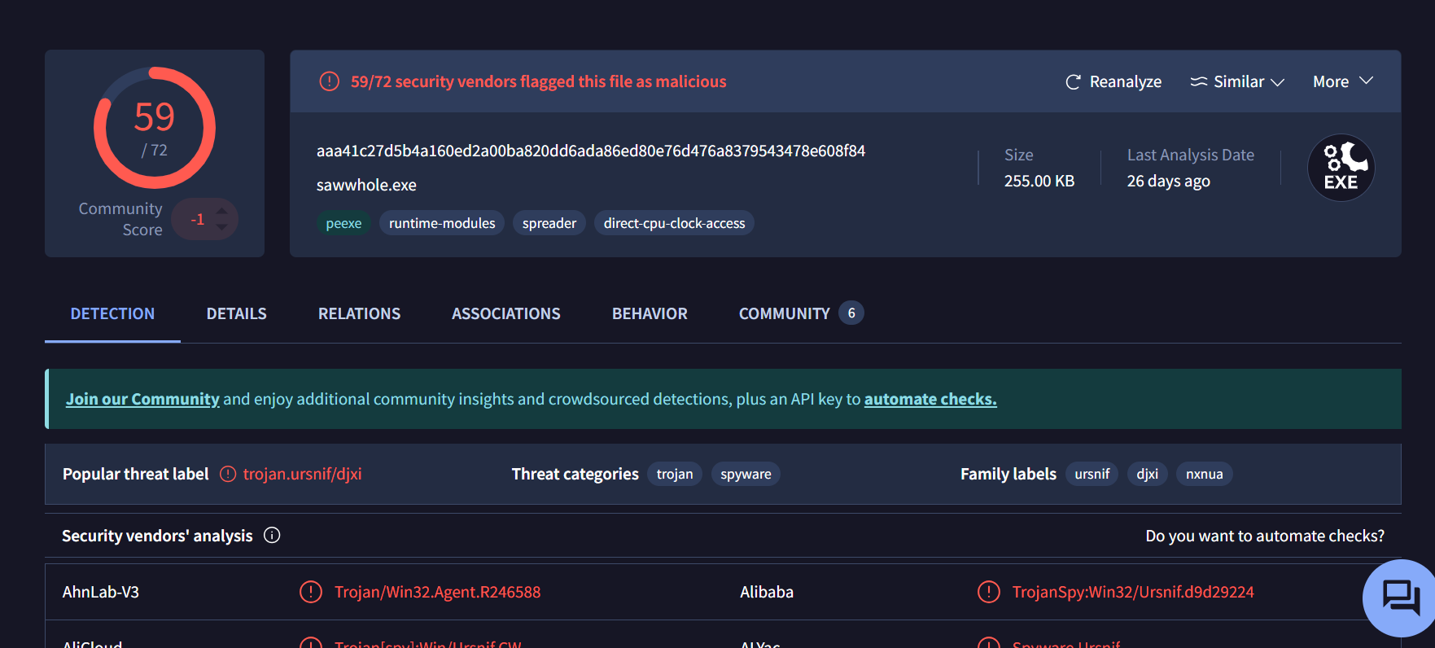
Task: Switch to the DETECTION tab
Action: point(112,313)
